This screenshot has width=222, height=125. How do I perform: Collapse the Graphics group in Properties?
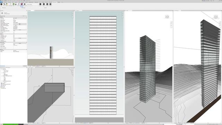pos(26,17)
